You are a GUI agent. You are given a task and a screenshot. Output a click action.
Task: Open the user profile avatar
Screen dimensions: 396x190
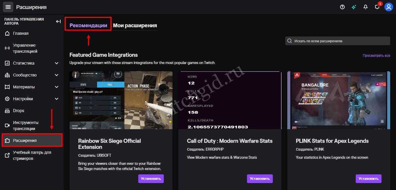pos(389,7)
